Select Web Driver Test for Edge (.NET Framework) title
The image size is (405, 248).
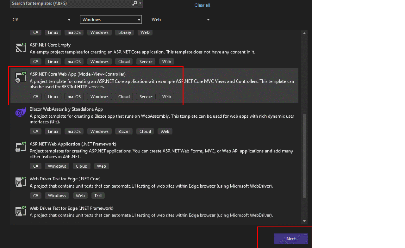click(71, 208)
